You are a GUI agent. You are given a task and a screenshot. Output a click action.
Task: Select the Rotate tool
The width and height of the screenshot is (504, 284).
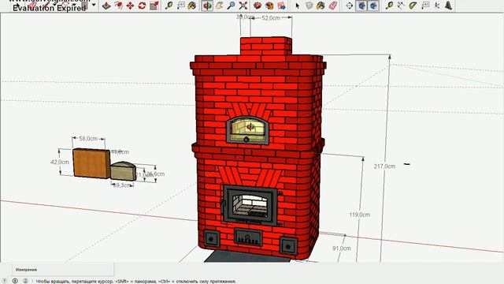(142, 6)
